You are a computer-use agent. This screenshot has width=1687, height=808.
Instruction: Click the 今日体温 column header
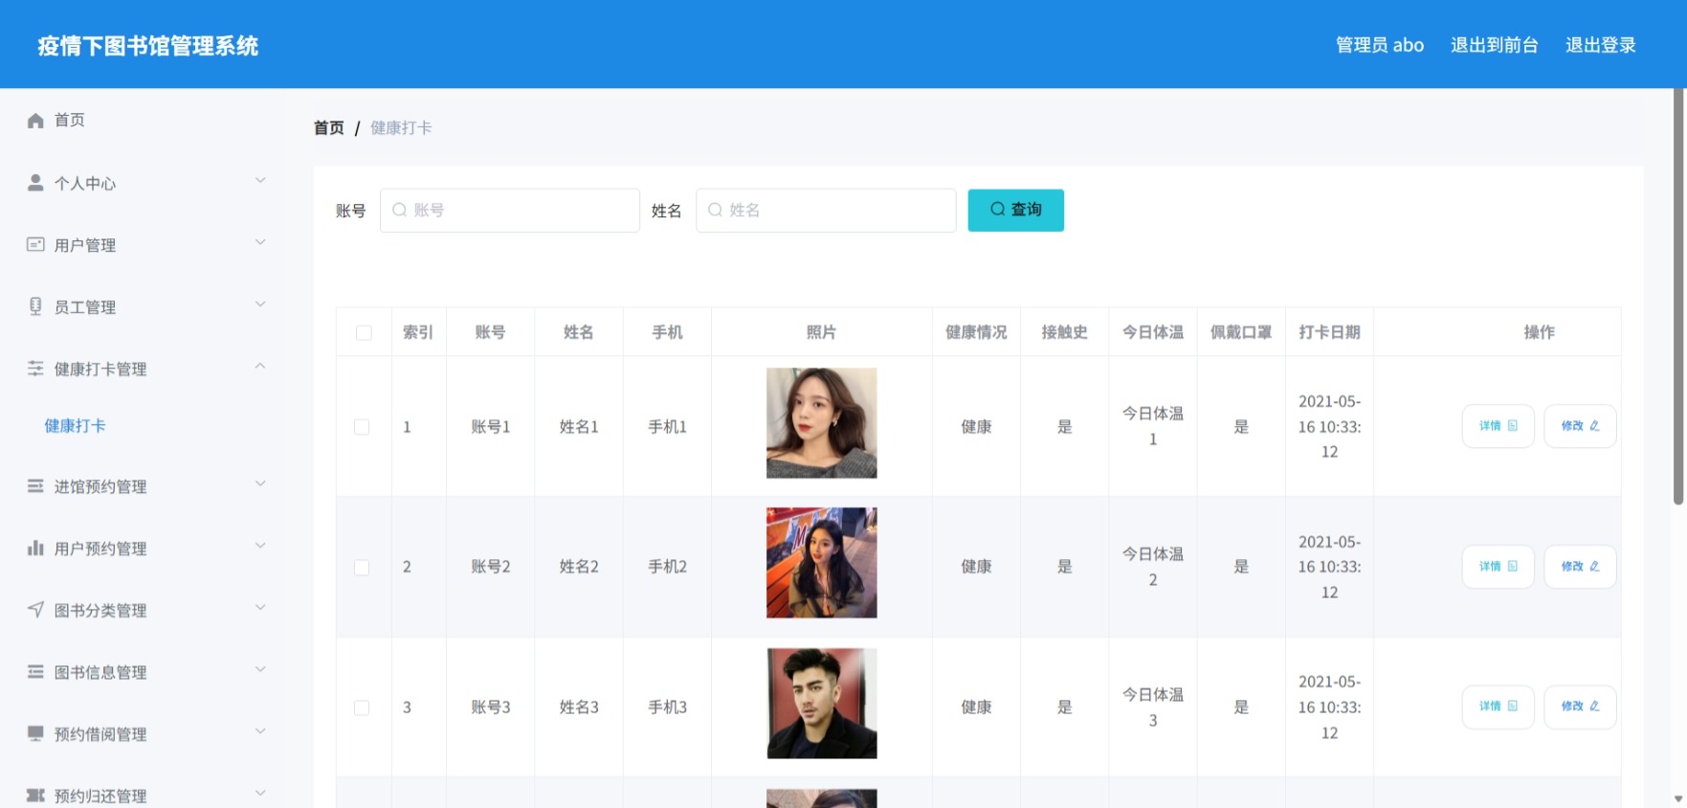tap(1153, 332)
